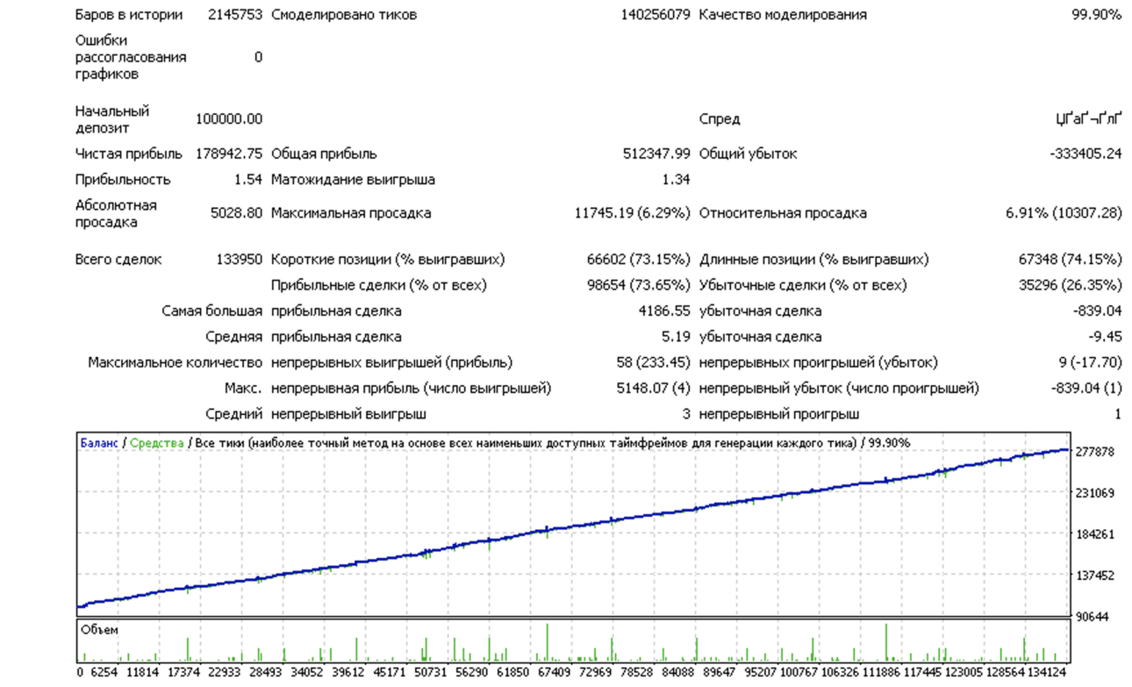
Task: Click the long positions value 67348 (74.15%)
Action: (x=1070, y=260)
